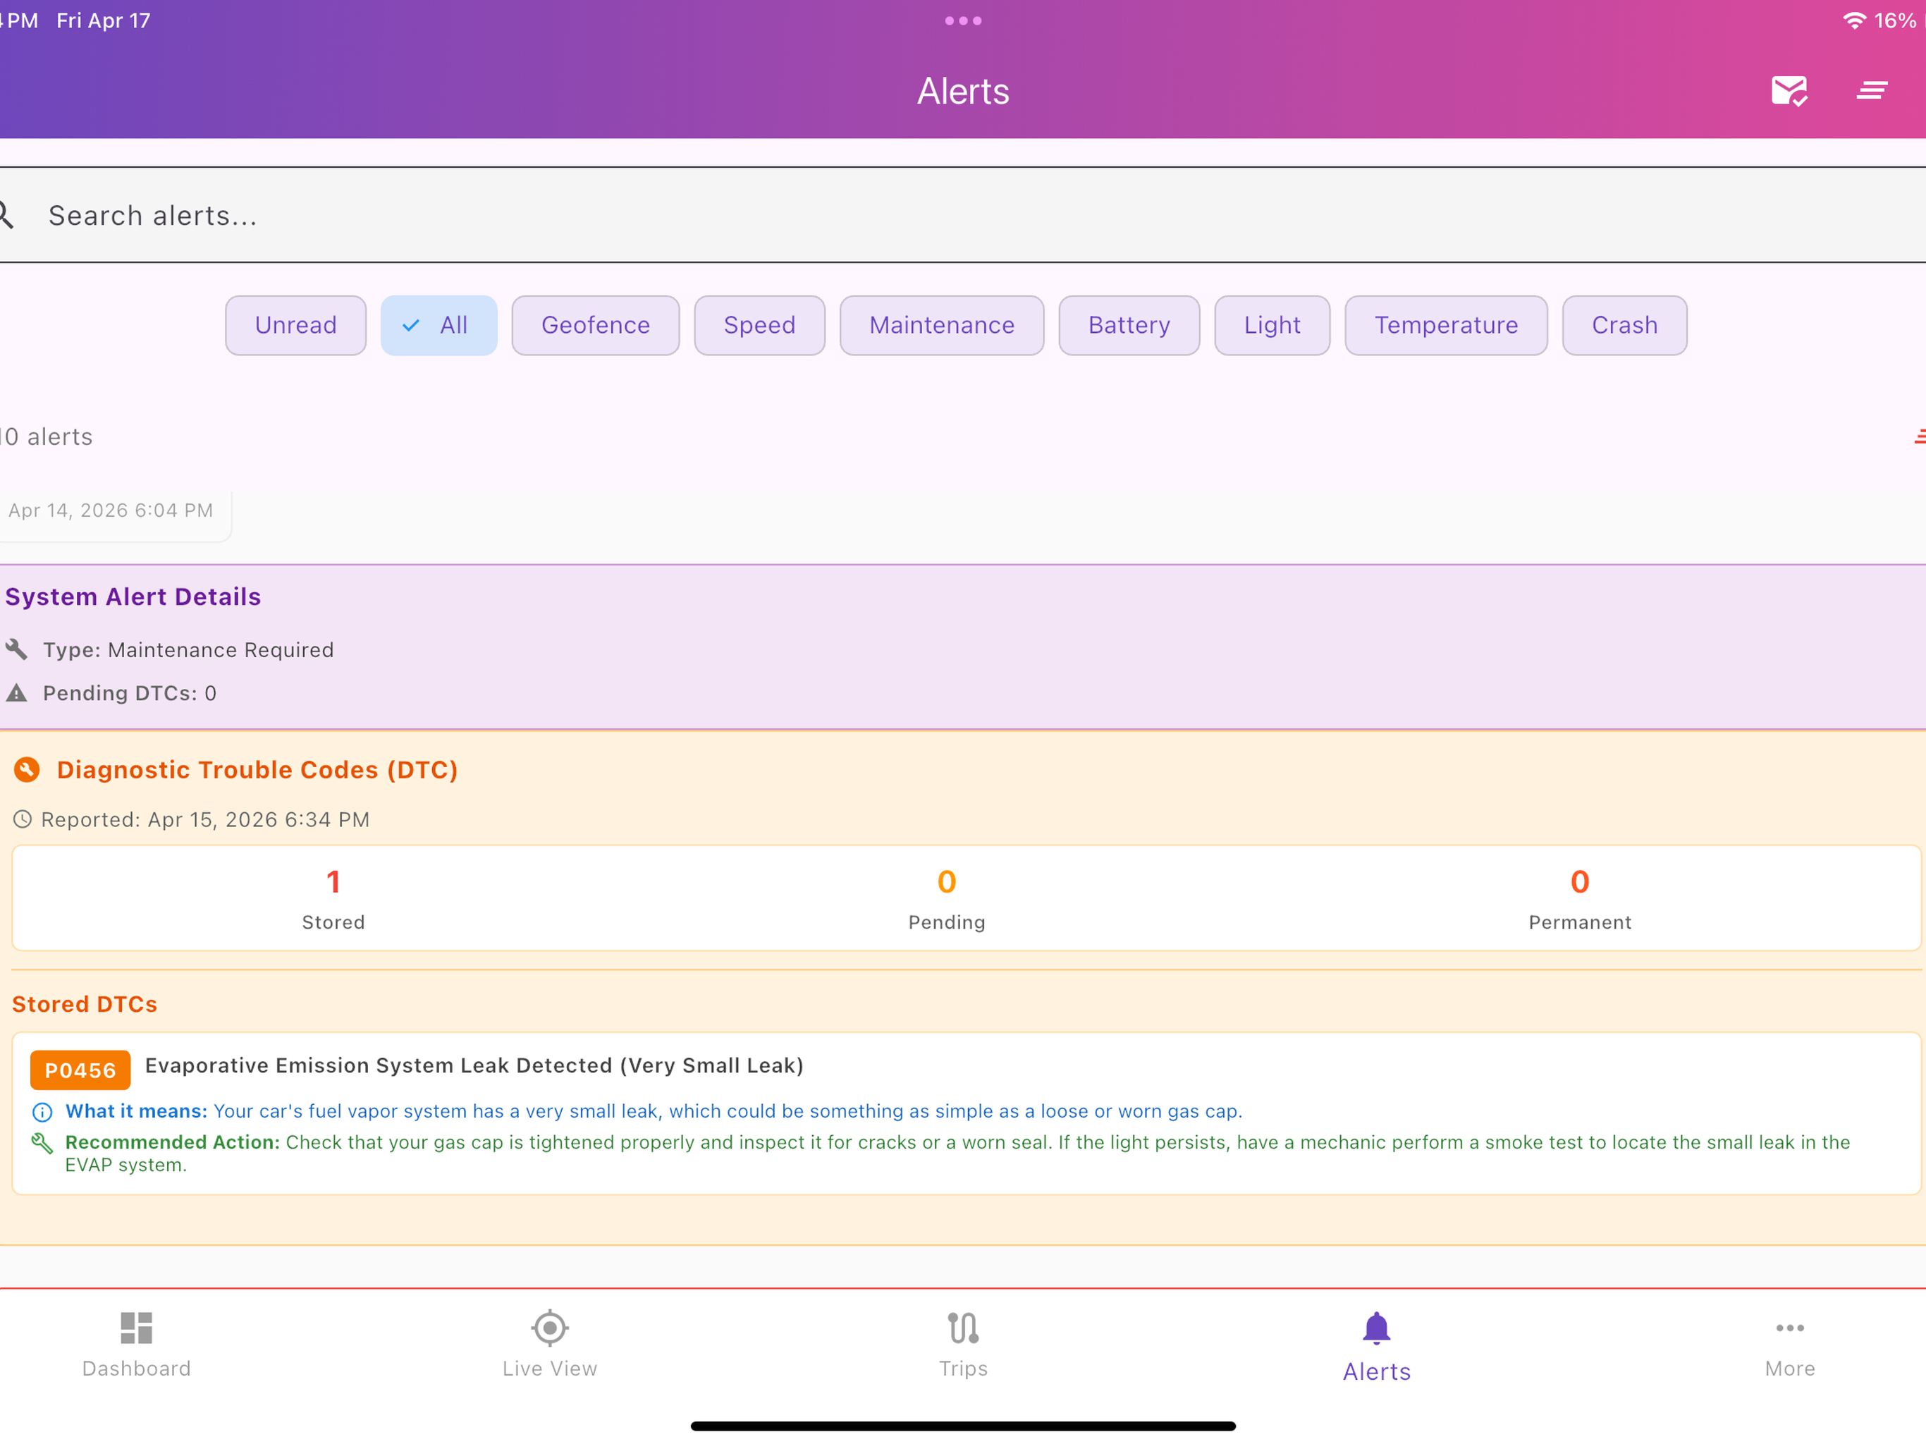Image resolution: width=1926 pixels, height=1444 pixels.
Task: Filter alerts by Unread
Action: [x=295, y=325]
